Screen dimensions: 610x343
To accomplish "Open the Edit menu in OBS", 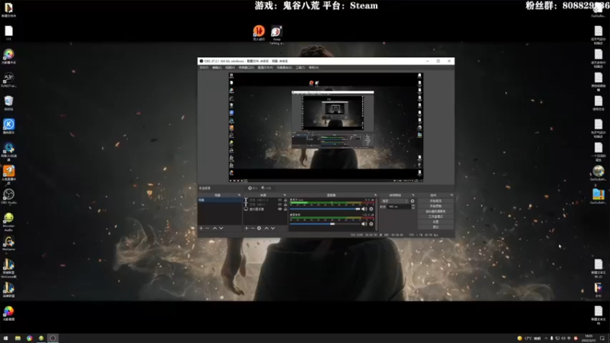I will (217, 68).
